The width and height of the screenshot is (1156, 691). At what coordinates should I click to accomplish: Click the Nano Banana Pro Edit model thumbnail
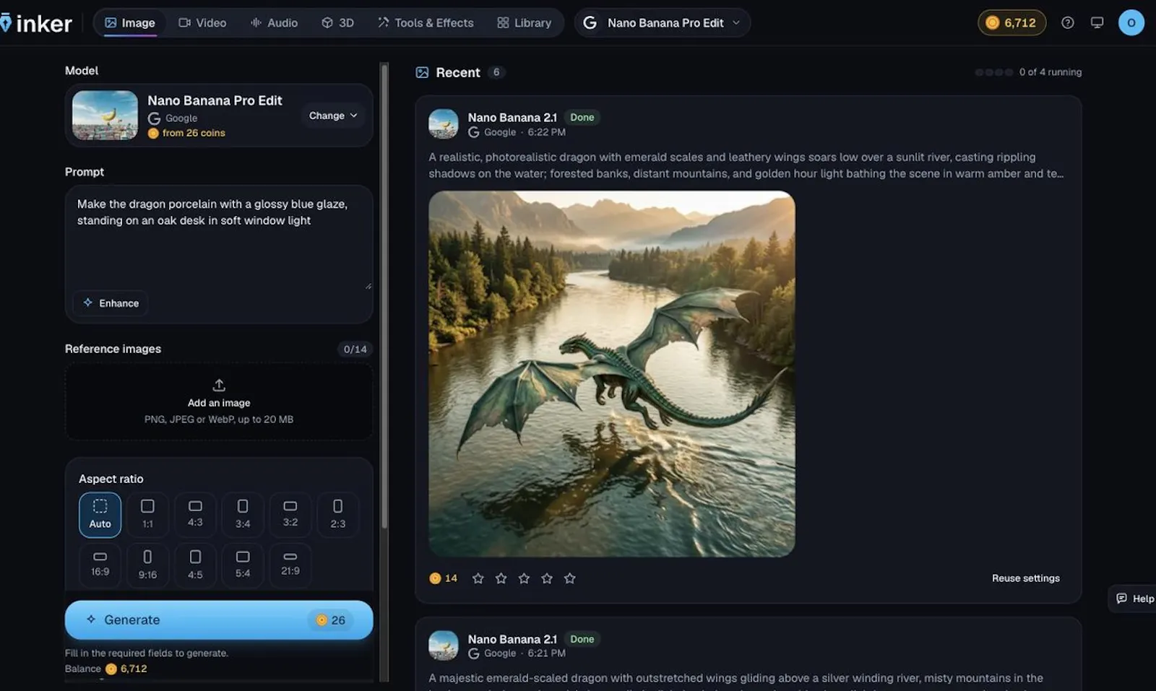click(105, 115)
